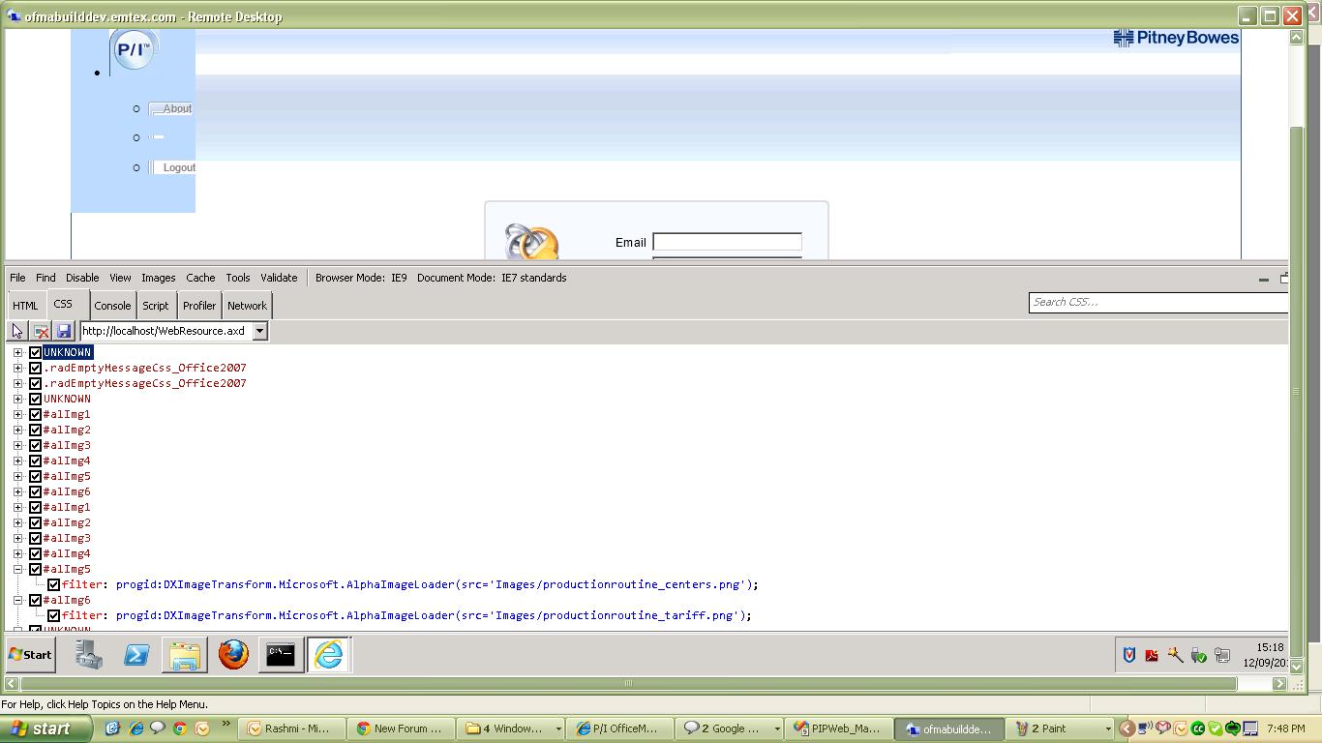Click the P/I logo on the web page
Viewport: 1322px width, 743px height.
coord(134,50)
